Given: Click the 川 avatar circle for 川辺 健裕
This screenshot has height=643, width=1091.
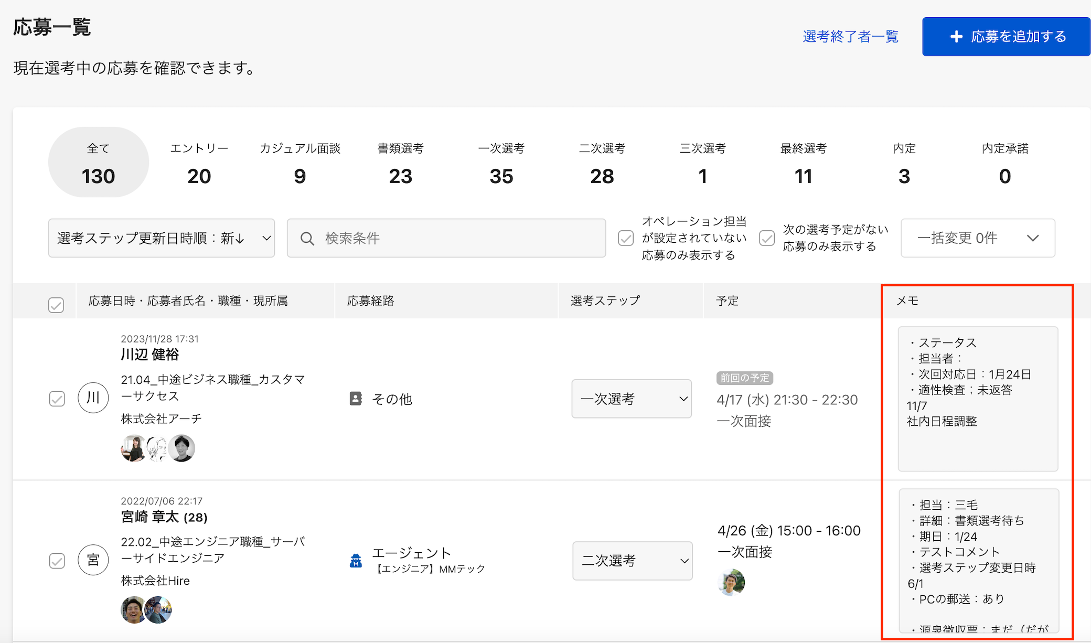Looking at the screenshot, I should pos(93,398).
